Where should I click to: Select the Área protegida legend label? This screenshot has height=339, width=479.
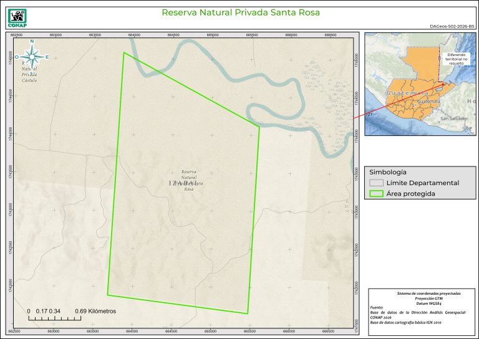410,194
